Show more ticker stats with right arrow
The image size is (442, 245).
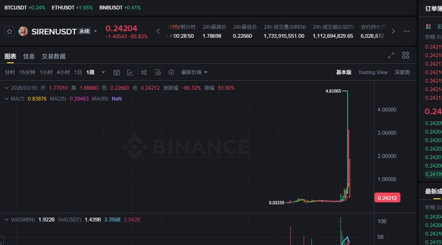[393, 31]
